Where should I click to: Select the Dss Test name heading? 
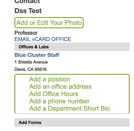click(28, 11)
